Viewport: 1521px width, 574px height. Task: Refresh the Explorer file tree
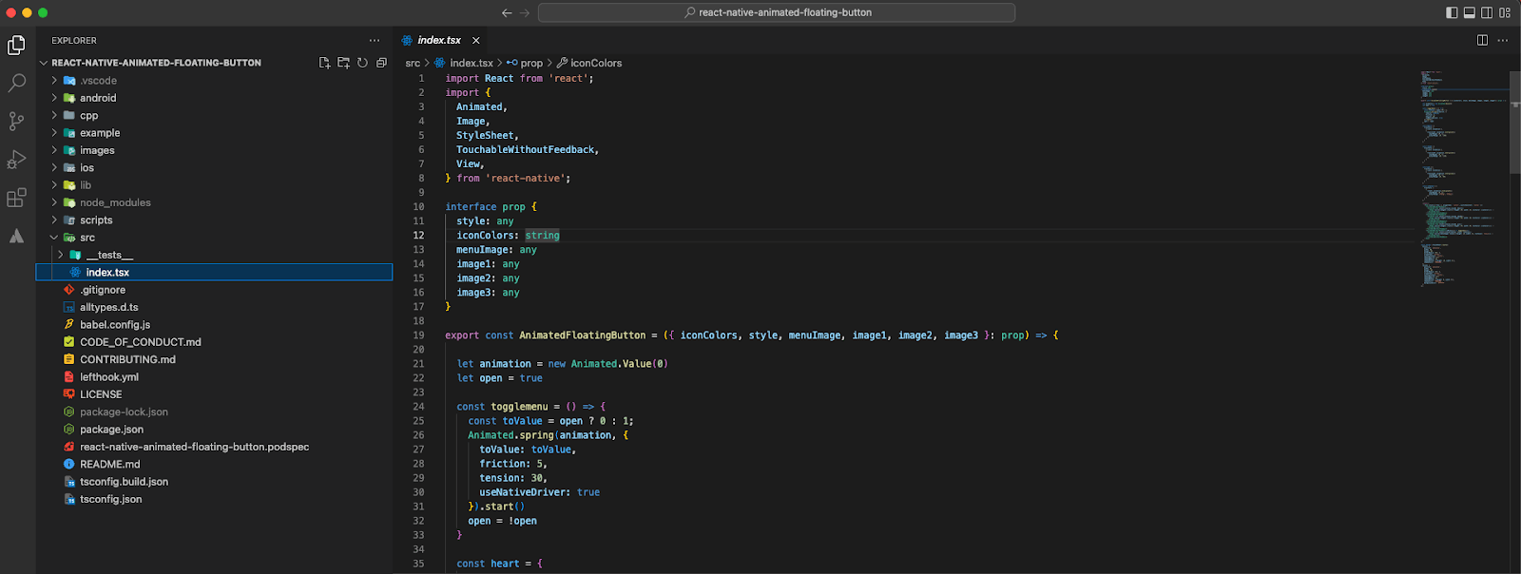[x=362, y=63]
